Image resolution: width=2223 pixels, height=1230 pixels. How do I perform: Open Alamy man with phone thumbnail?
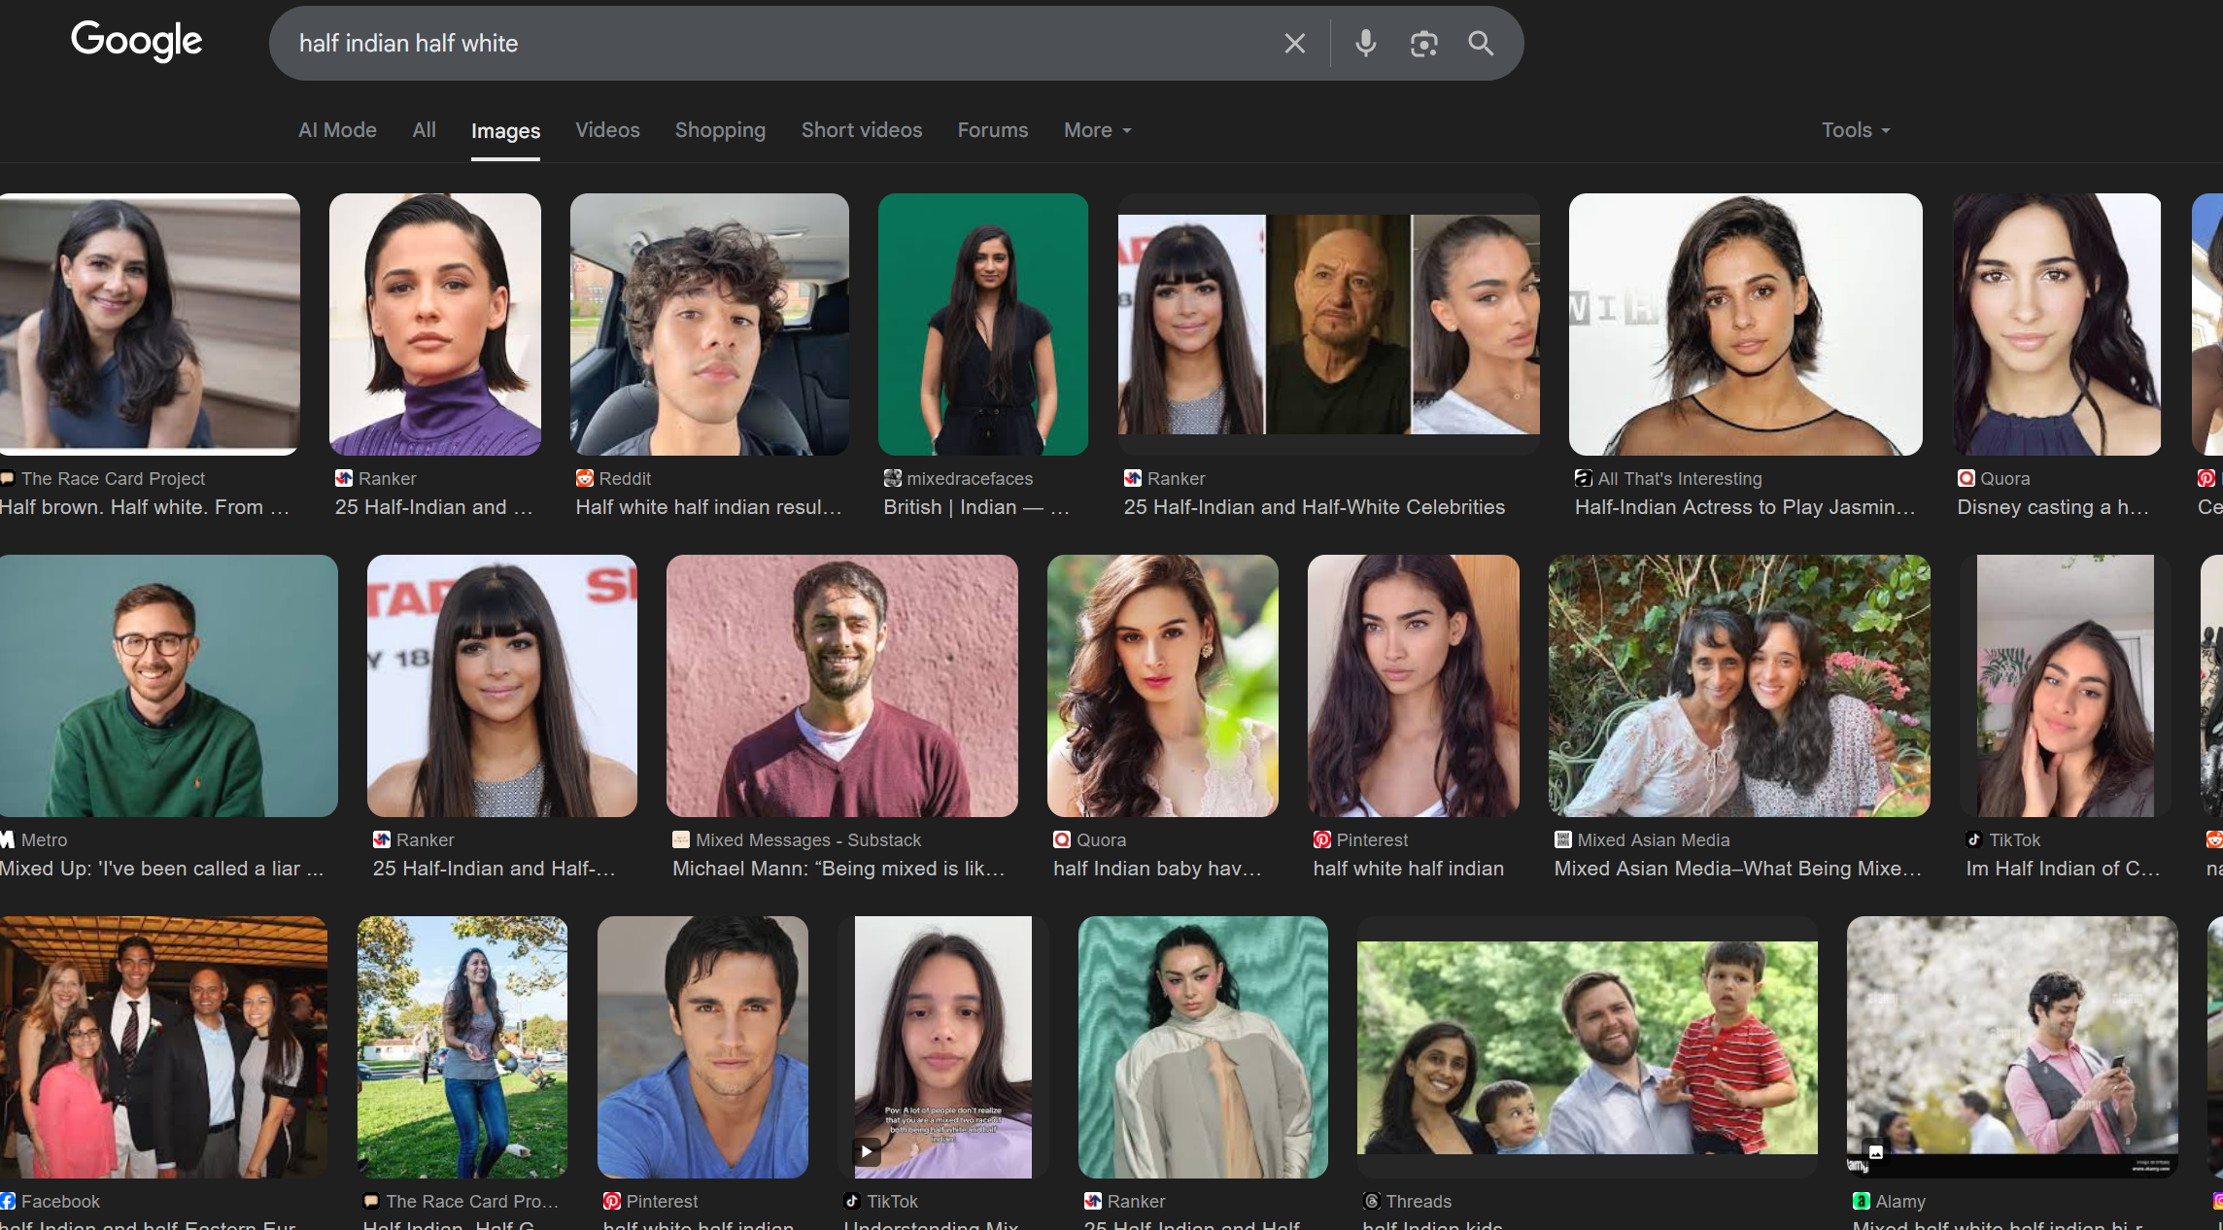click(x=2011, y=1047)
